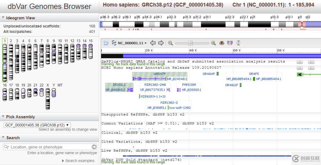The height and width of the screenshot is (165, 321).
Task: Zoom in using the plus magnifier icon
Action: (x=213, y=43)
